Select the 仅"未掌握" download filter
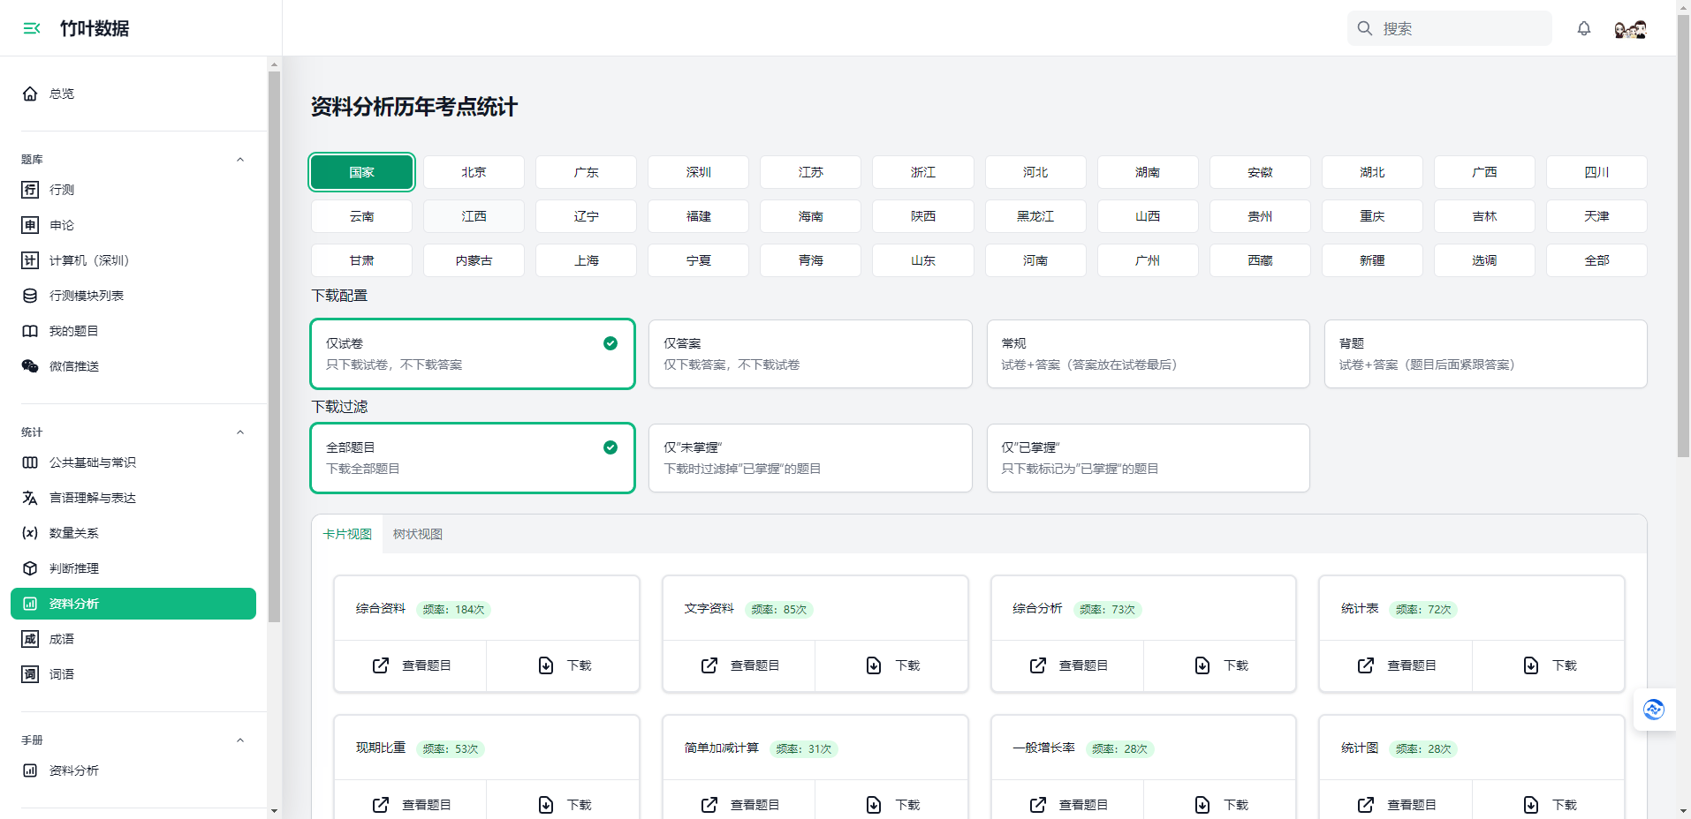The height and width of the screenshot is (819, 1691). click(x=809, y=458)
